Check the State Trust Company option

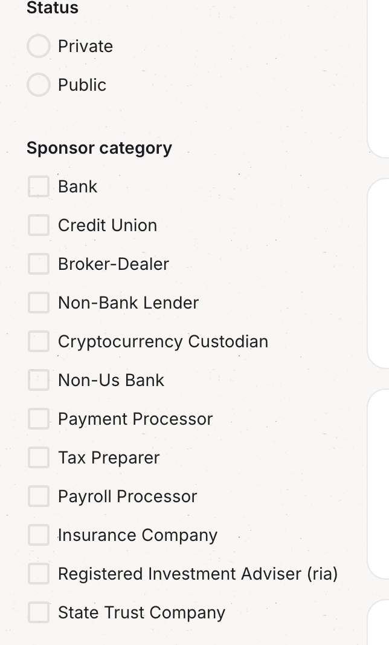pos(38,612)
